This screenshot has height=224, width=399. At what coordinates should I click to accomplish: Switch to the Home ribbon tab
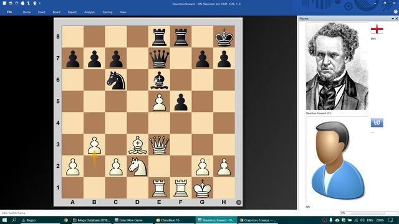click(x=26, y=12)
